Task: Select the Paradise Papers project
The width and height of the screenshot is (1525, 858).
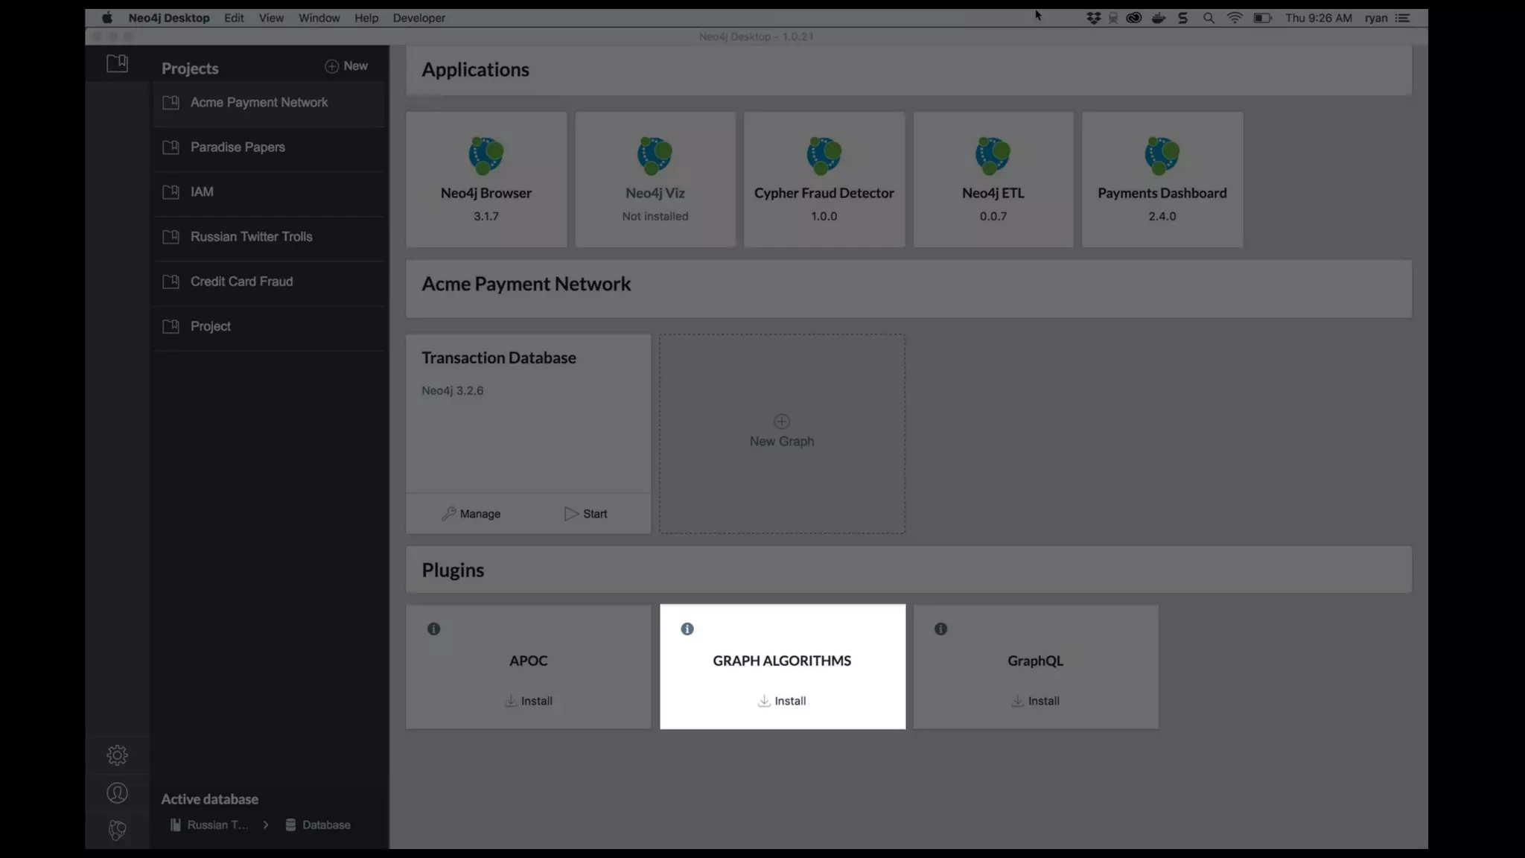Action: pyautogui.click(x=269, y=147)
